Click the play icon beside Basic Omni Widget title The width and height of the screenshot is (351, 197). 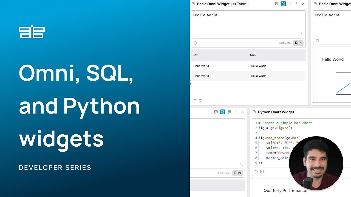point(193,4)
